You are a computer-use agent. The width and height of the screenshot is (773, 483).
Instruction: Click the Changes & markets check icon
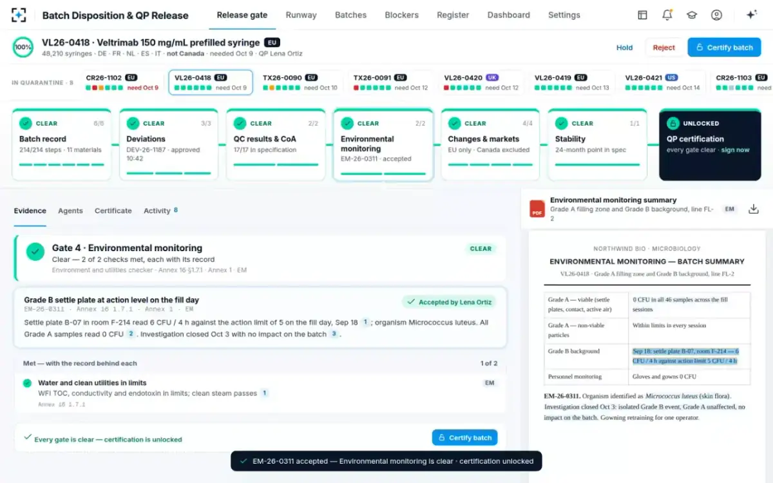coord(455,123)
